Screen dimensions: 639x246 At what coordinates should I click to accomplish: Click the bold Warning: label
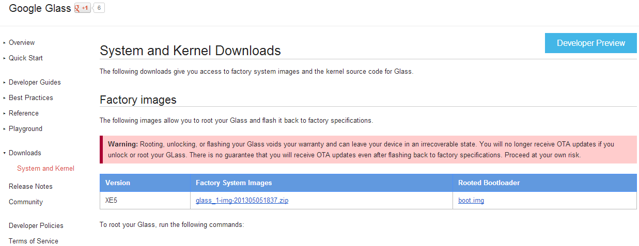(123, 144)
